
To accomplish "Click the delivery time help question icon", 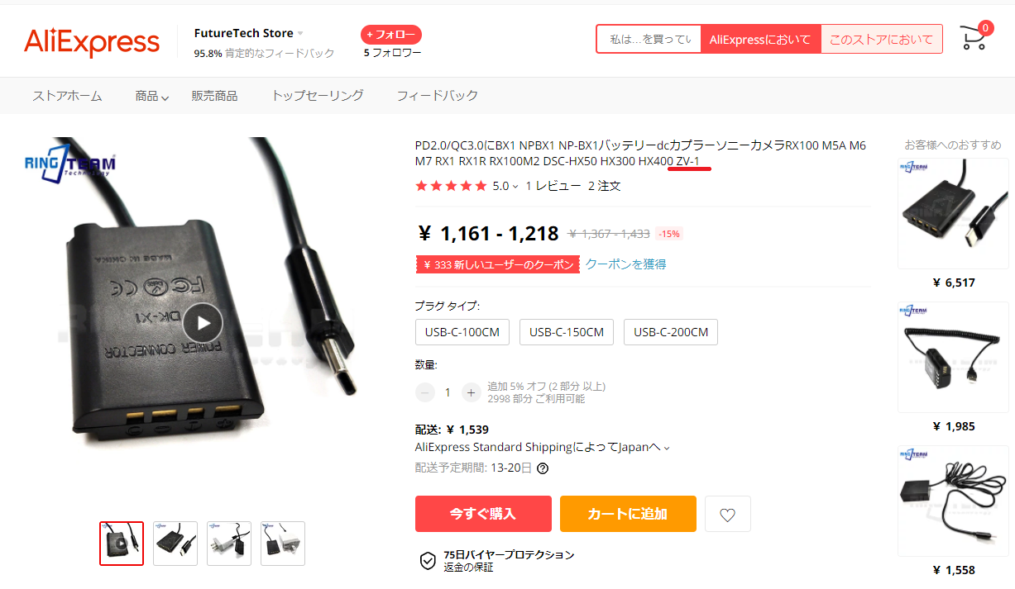I will pos(543,468).
